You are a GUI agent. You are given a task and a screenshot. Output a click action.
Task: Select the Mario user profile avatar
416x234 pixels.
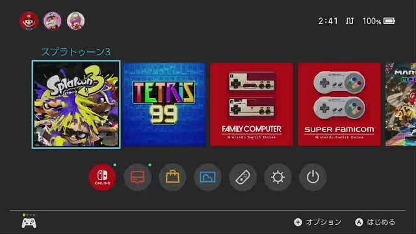(x=29, y=21)
